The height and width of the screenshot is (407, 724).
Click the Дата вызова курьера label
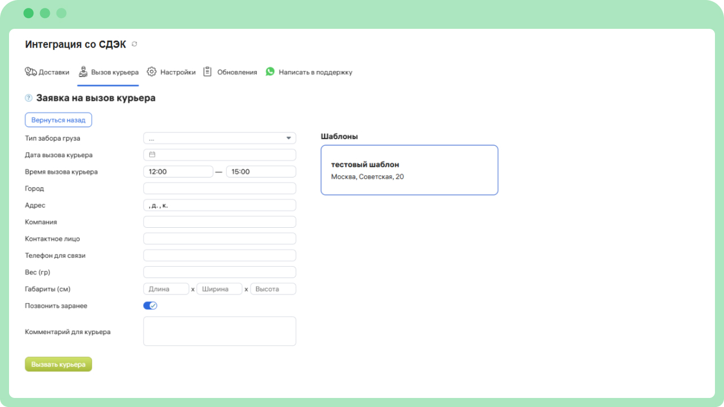(x=59, y=155)
